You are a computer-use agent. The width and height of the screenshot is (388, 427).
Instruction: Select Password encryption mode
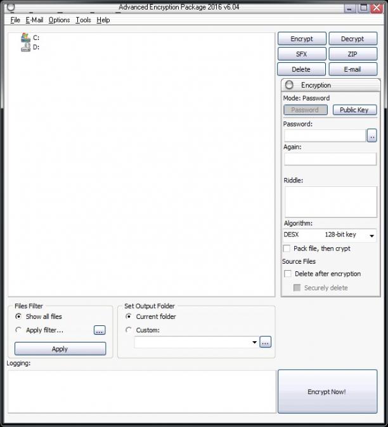306,110
